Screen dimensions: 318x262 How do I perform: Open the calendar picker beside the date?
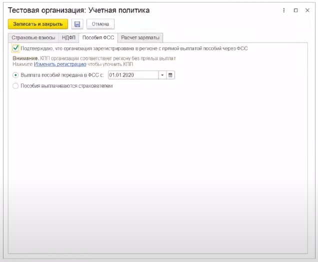tap(170, 75)
